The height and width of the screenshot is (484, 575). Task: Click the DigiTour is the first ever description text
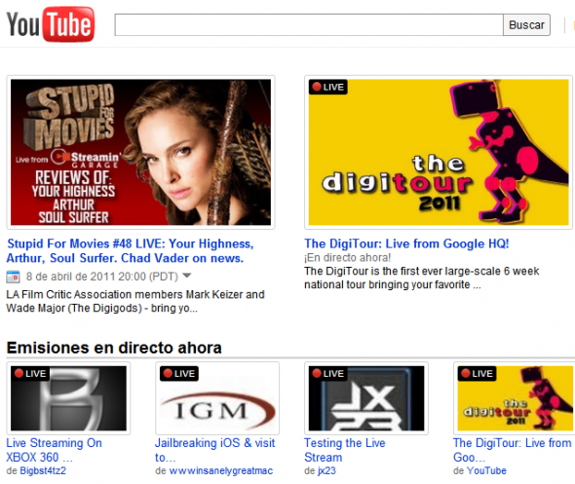point(422,278)
